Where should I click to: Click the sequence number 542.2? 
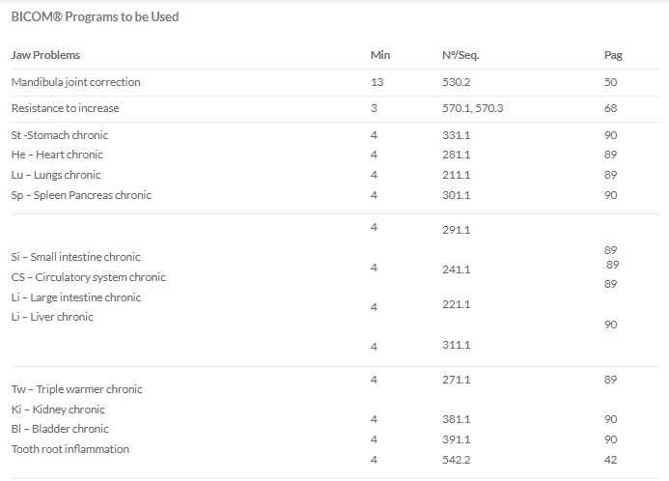point(456,460)
